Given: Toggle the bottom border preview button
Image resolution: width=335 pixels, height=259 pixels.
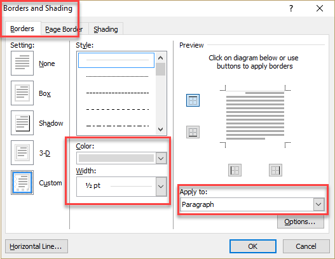Looking at the screenshot, I should [x=193, y=132].
